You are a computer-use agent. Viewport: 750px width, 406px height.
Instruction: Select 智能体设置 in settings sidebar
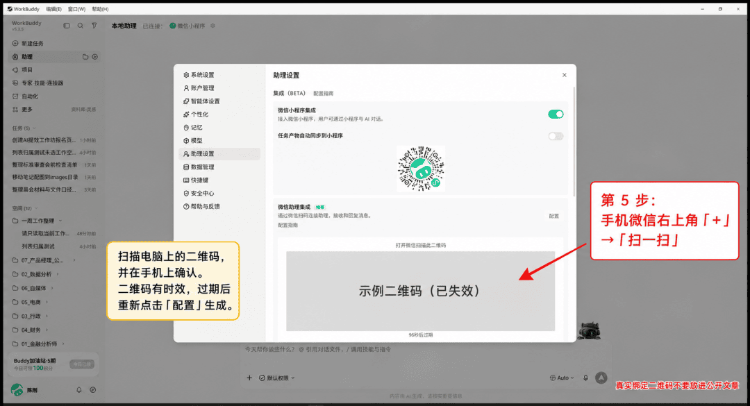pos(219,101)
